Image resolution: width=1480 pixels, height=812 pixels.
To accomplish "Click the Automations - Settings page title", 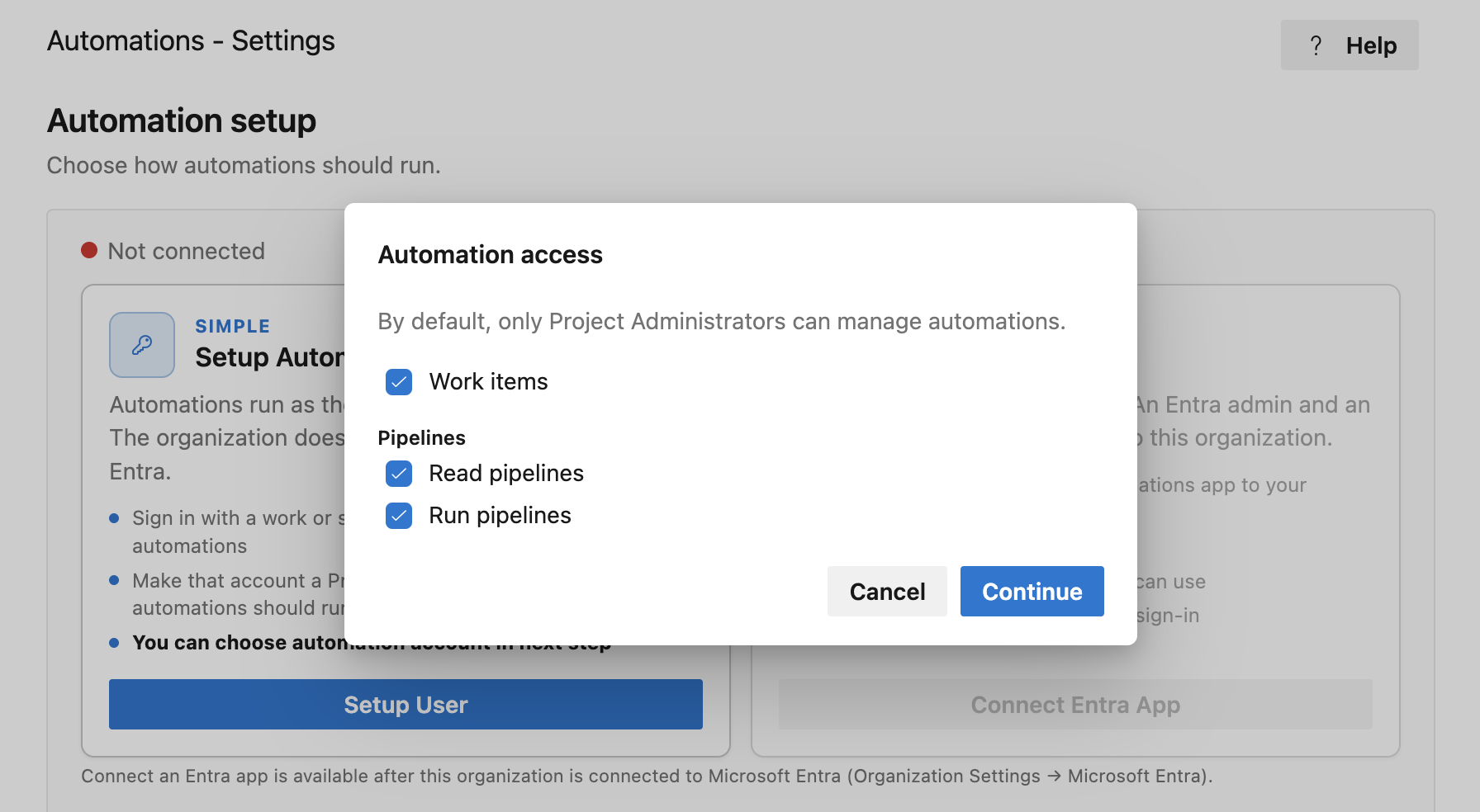I will pyautogui.click(x=191, y=40).
